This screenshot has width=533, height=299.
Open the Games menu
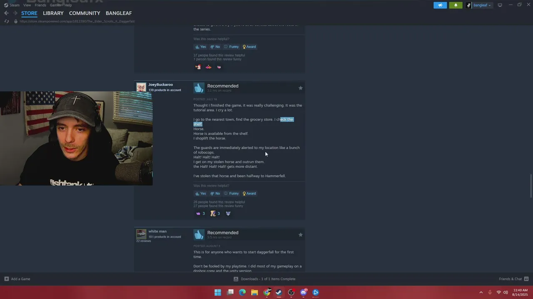click(55, 5)
